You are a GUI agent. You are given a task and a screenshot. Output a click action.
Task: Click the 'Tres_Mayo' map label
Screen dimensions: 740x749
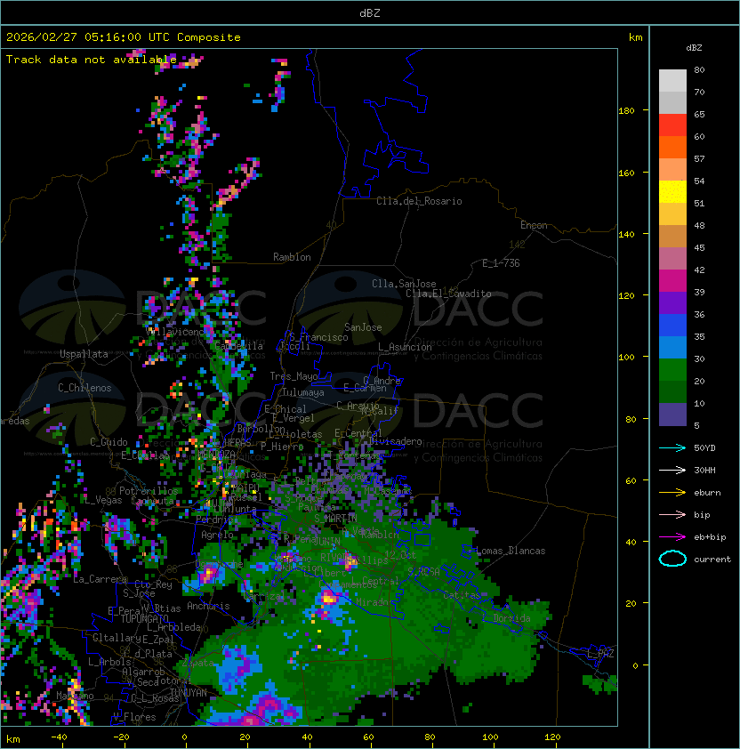pyautogui.click(x=294, y=376)
